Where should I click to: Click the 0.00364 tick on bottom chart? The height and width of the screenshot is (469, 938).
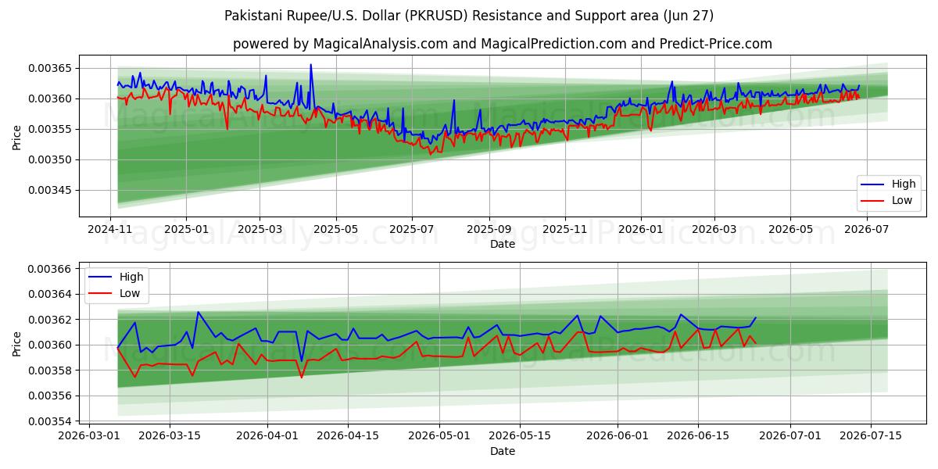[x=51, y=295]
